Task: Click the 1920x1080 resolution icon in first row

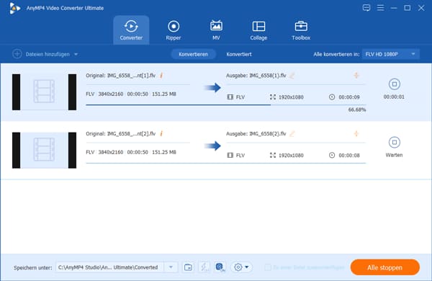Action: point(272,97)
